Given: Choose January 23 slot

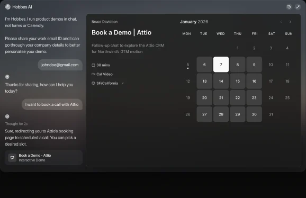Looking at the screenshot, I should point(254,98).
